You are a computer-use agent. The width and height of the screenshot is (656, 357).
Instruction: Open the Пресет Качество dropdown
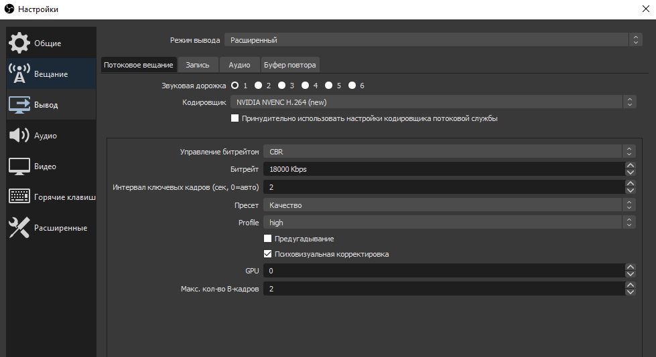point(449,205)
